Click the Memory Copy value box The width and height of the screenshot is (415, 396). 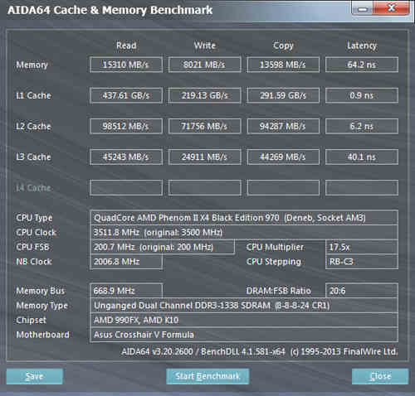tap(283, 65)
